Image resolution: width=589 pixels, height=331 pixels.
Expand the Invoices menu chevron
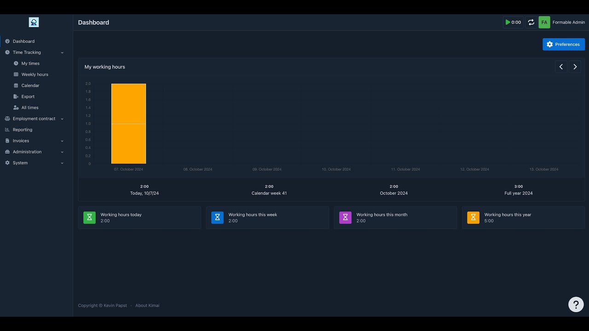pyautogui.click(x=62, y=141)
